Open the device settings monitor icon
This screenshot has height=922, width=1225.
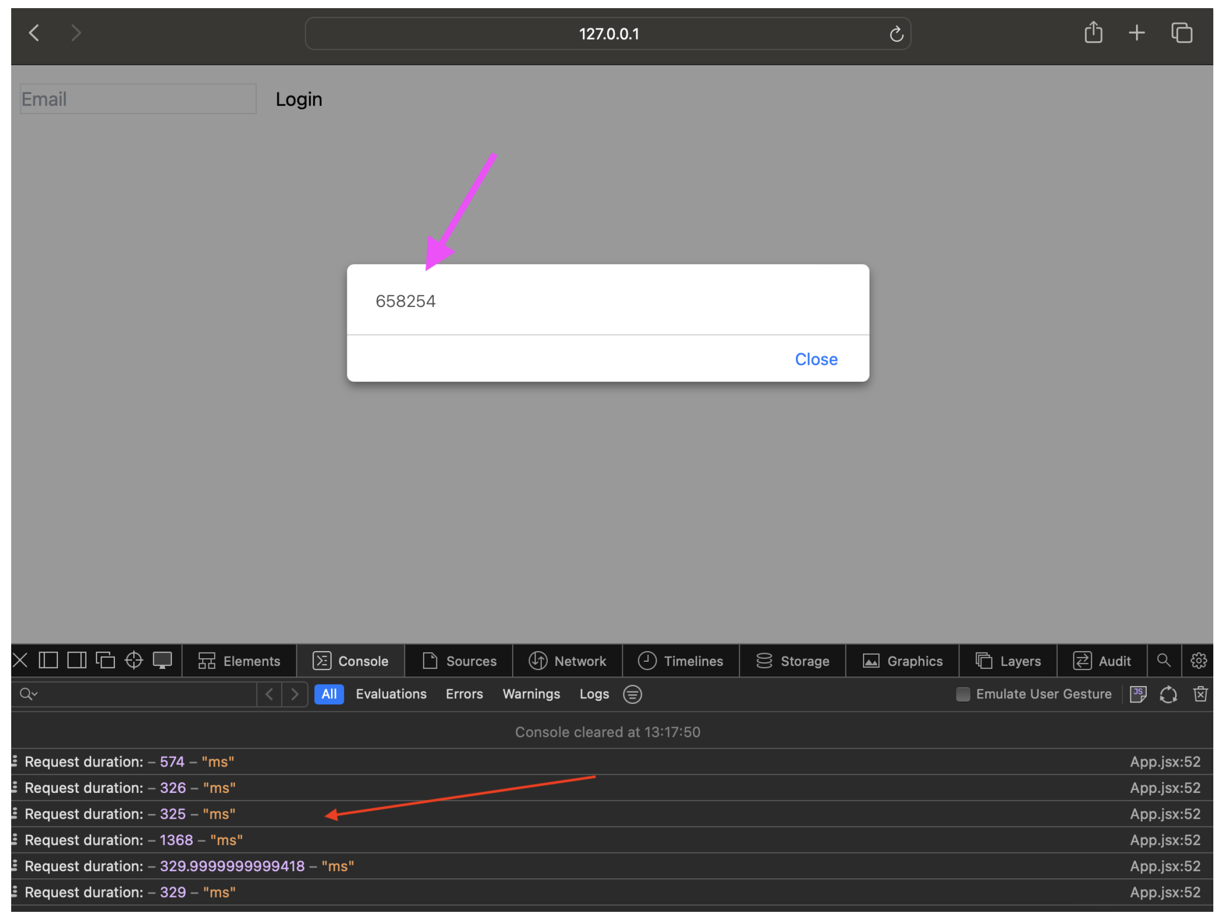click(x=162, y=661)
